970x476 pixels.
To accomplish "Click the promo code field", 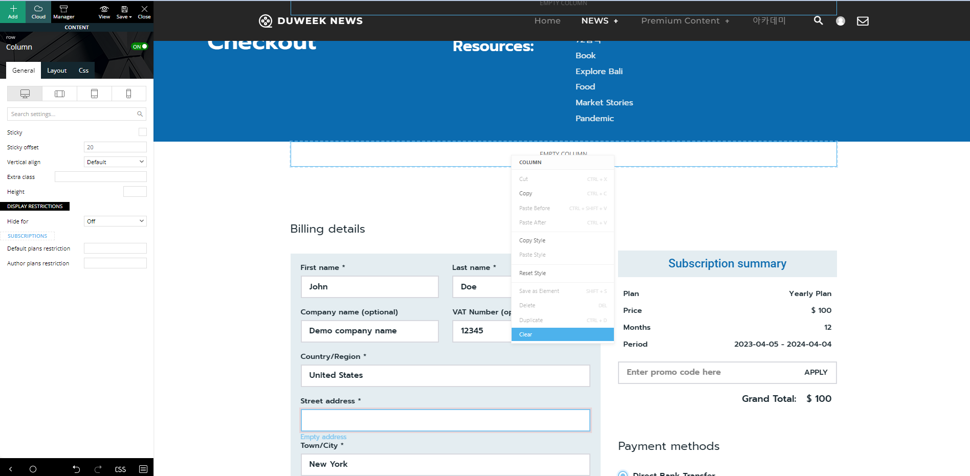I will [709, 372].
